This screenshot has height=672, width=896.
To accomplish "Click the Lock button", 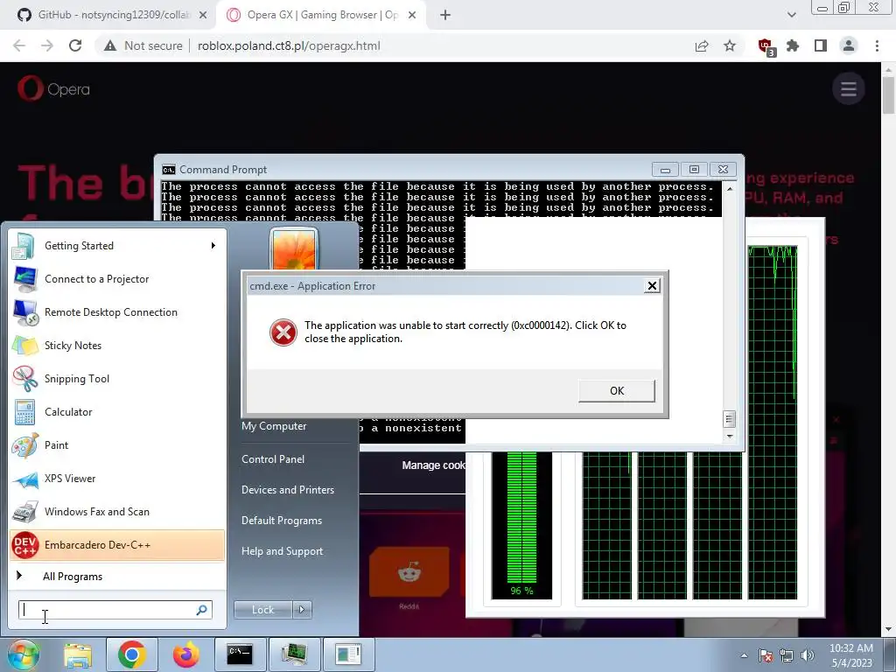I will tap(262, 610).
